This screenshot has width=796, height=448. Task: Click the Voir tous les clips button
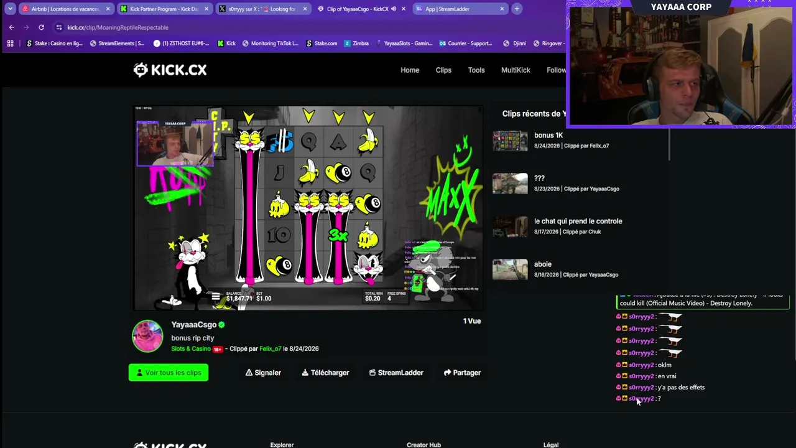(169, 373)
